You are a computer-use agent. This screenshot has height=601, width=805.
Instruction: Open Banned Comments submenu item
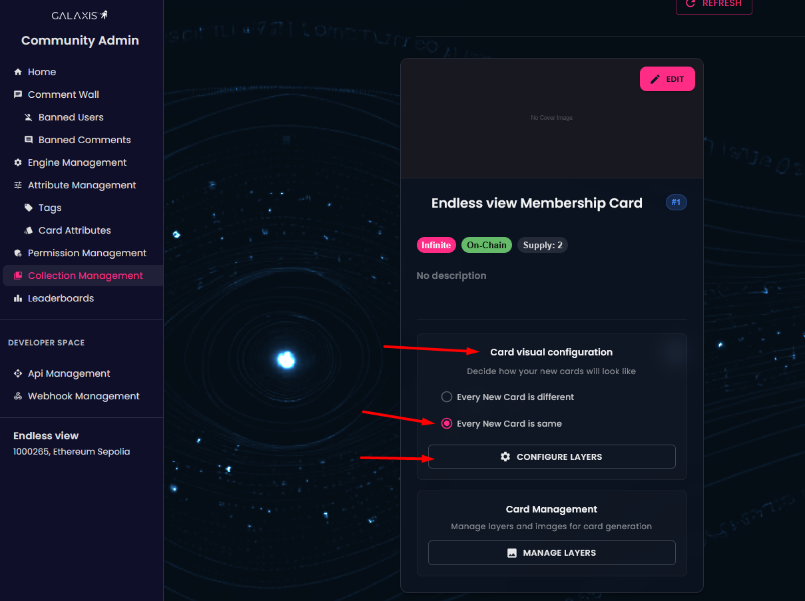pyautogui.click(x=85, y=140)
